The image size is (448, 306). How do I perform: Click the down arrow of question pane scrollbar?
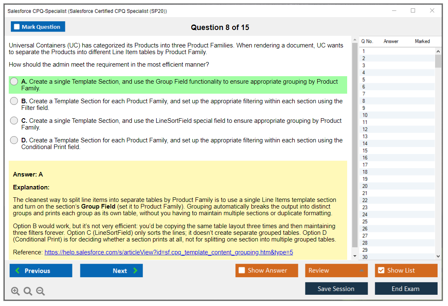pyautogui.click(x=355, y=256)
